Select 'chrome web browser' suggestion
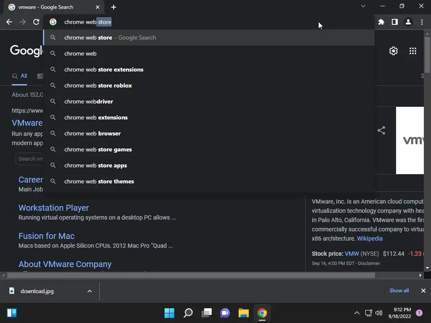The height and width of the screenshot is (323, 431). tap(209, 133)
